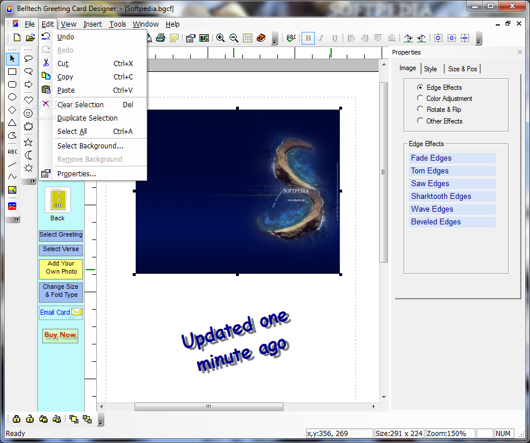Apply the Sharktooth Edges effect
530x443 pixels.
(452, 197)
